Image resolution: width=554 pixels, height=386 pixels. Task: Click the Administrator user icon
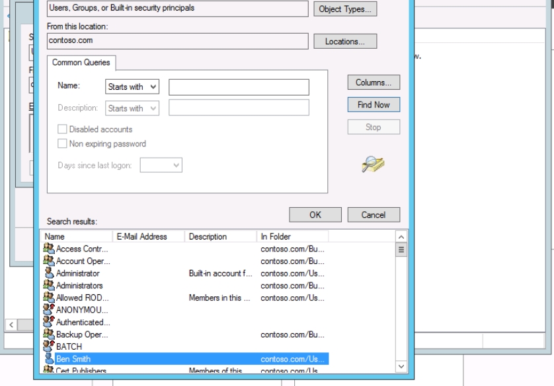tap(49, 273)
